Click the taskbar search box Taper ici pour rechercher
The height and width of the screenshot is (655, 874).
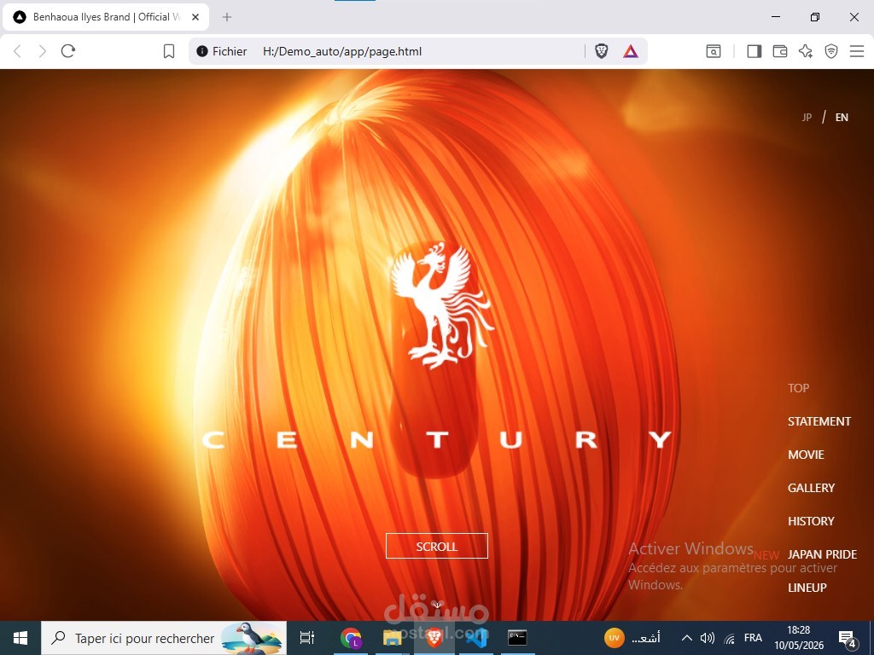[164, 638]
